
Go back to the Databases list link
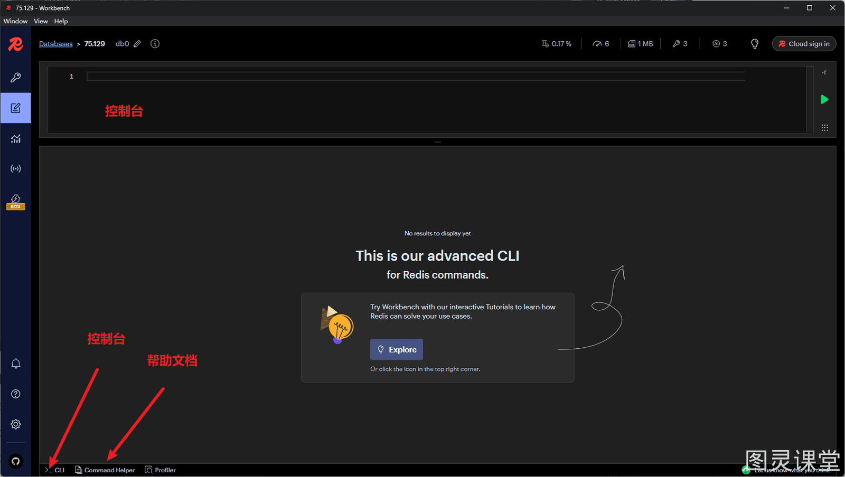56,44
